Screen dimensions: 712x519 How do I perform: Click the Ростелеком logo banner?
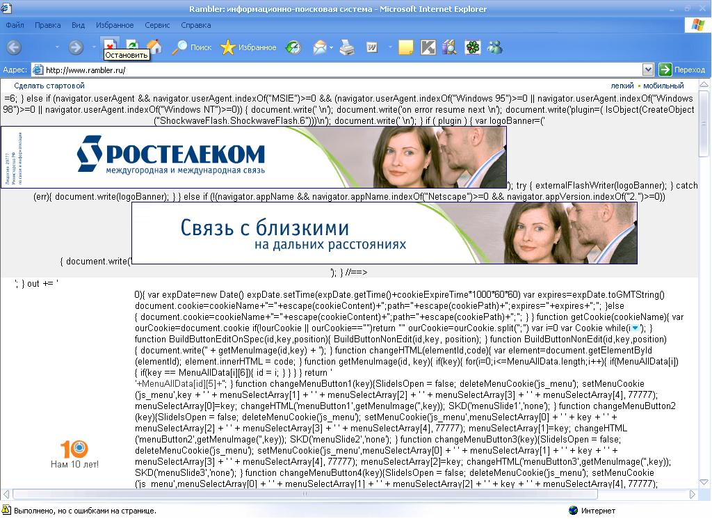tap(253, 157)
